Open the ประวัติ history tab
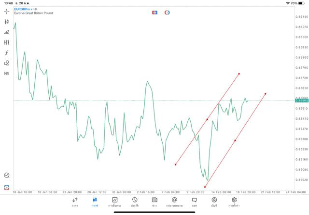This screenshot has height=215, width=309. pyautogui.click(x=135, y=202)
